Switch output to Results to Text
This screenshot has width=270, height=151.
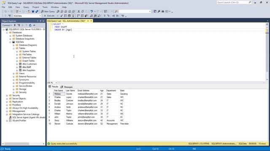(x=92, y=16)
